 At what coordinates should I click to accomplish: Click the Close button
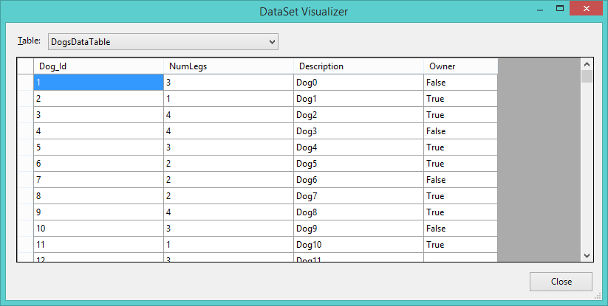[561, 282]
